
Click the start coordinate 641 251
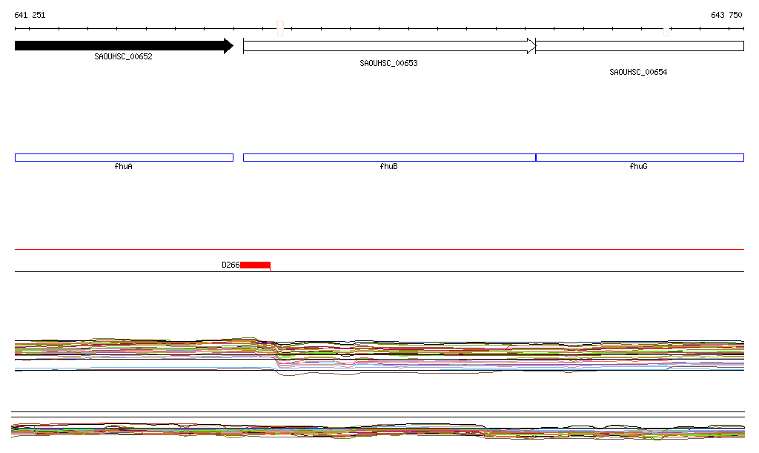click(30, 15)
